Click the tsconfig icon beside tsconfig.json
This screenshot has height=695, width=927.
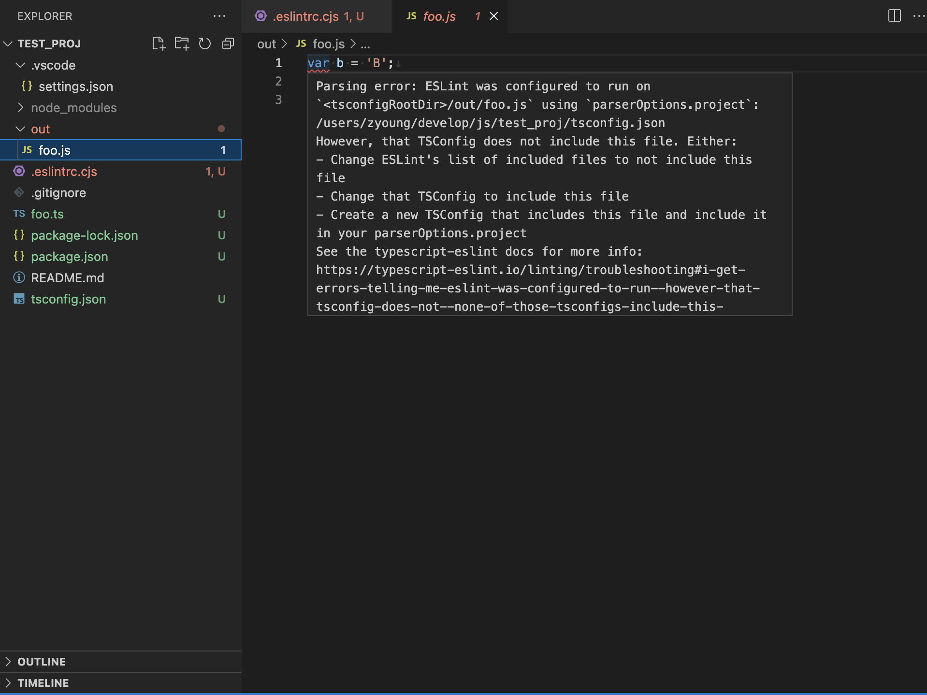click(x=19, y=299)
